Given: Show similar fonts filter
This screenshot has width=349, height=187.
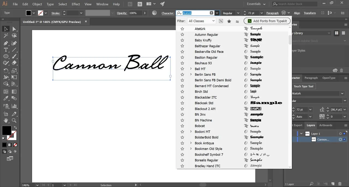Looking at the screenshot, I should [x=237, y=21].
